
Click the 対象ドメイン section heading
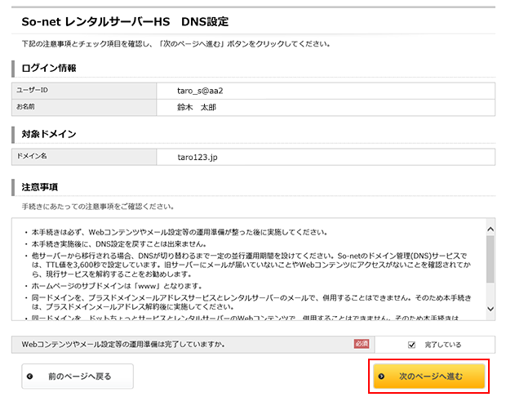click(48, 134)
